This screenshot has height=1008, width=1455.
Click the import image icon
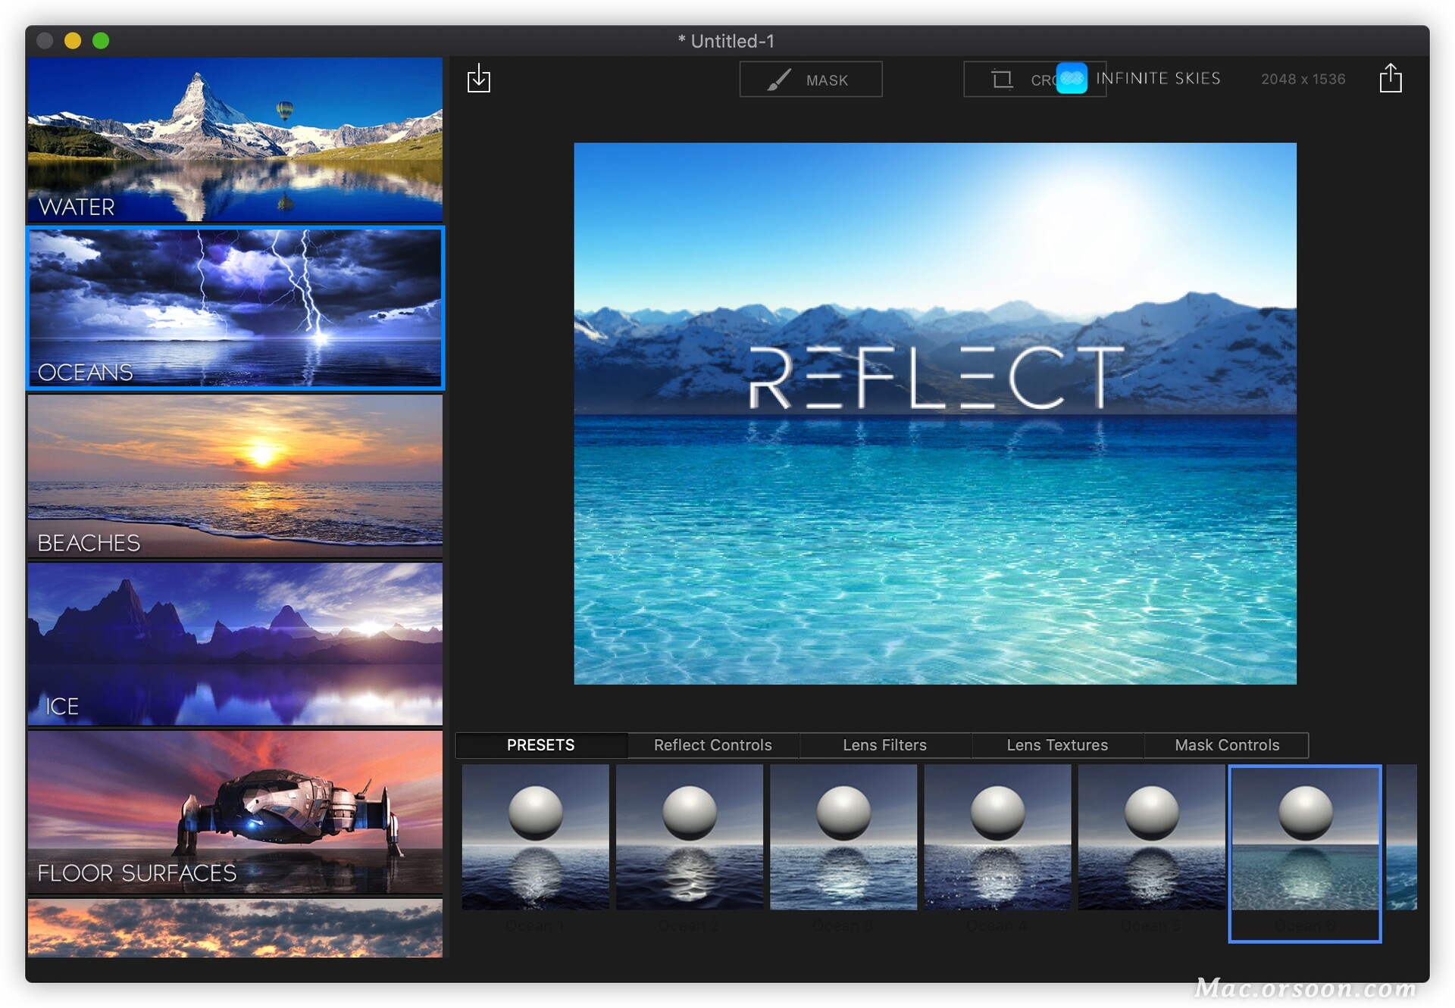pos(478,79)
